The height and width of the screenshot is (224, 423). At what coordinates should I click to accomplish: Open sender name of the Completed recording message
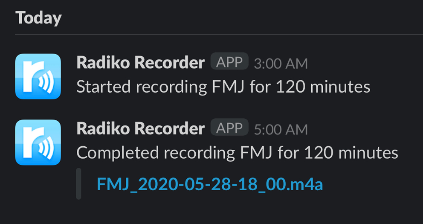(x=140, y=128)
